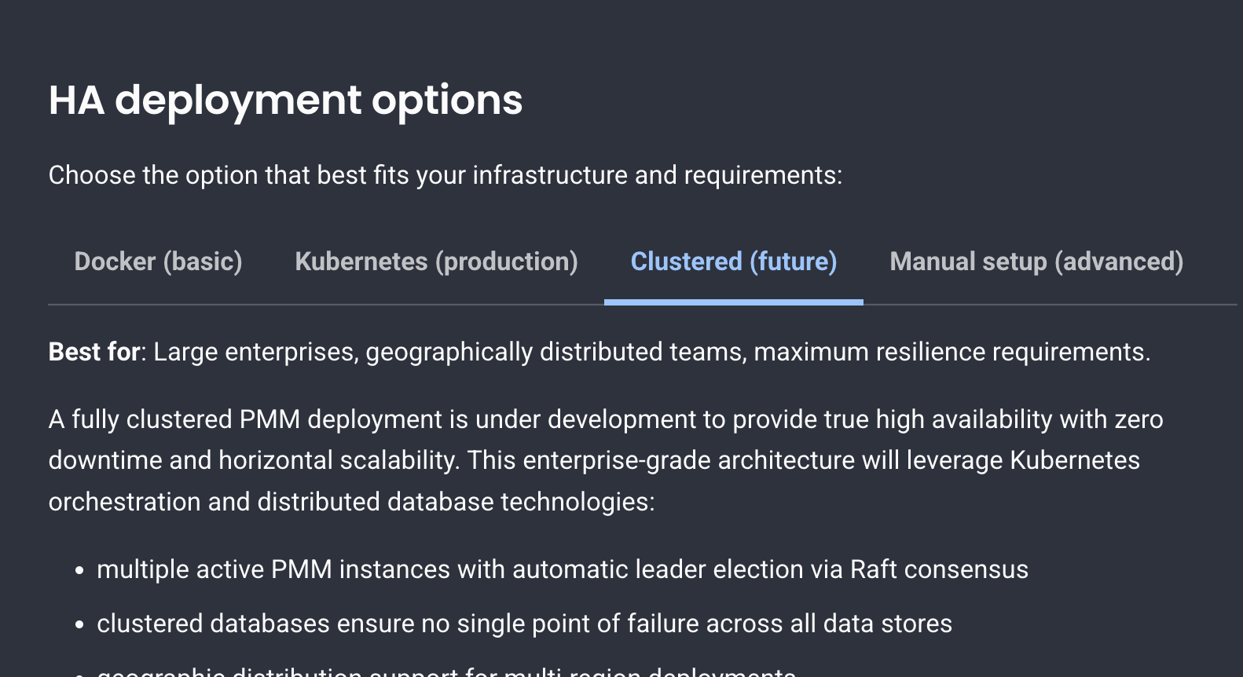Click the HA deployment options heading
The image size is (1243, 677).
285,101
